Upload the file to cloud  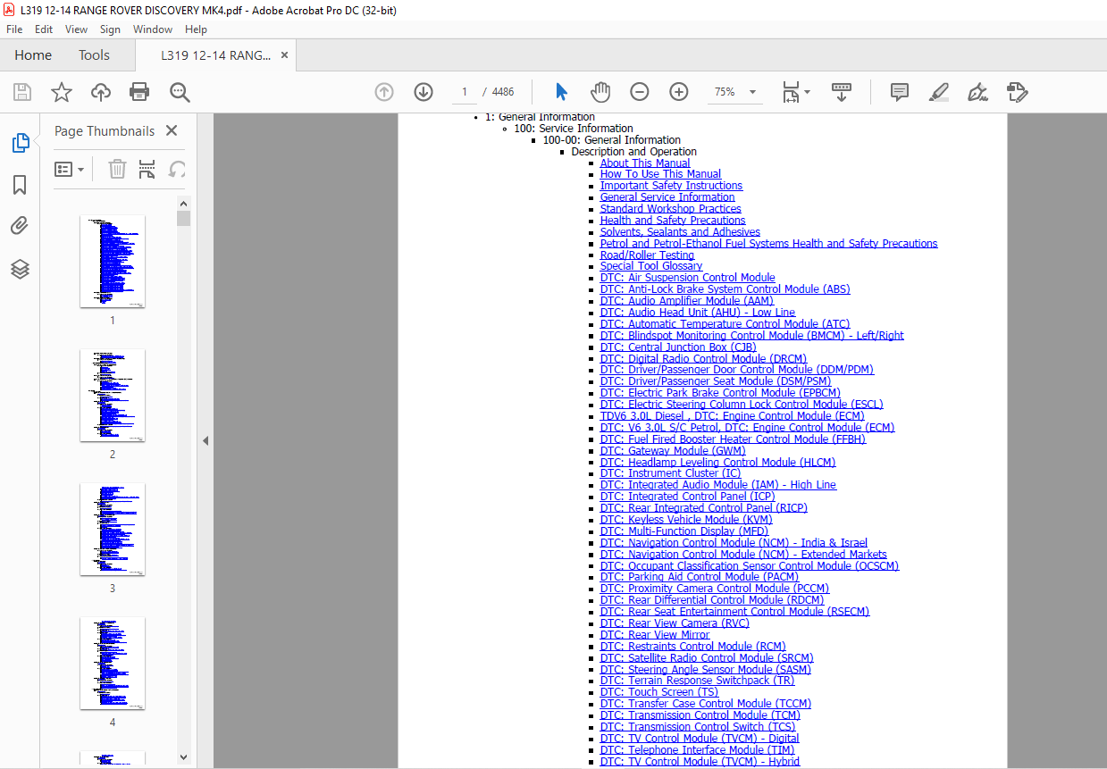point(101,92)
